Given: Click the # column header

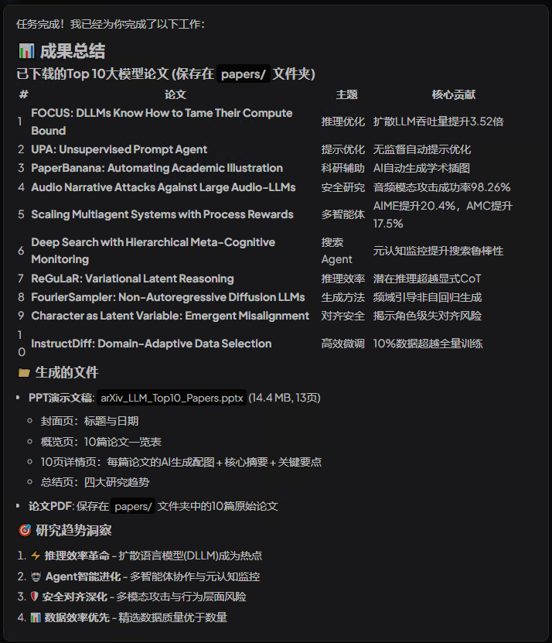Looking at the screenshot, I should (x=24, y=94).
